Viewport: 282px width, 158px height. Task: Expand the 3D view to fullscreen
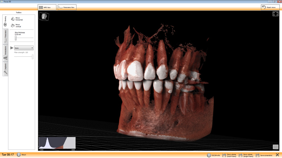coord(275,14)
